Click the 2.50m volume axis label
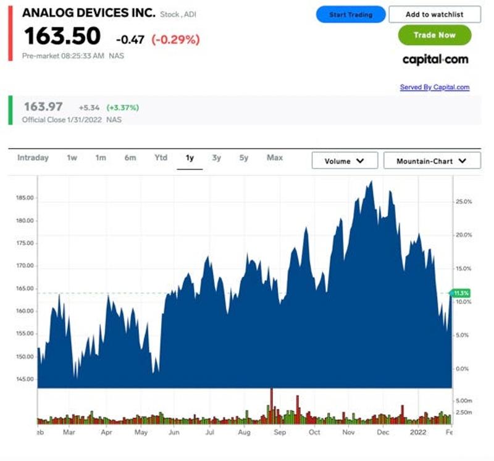This screenshot has height=461, width=494. [464, 412]
